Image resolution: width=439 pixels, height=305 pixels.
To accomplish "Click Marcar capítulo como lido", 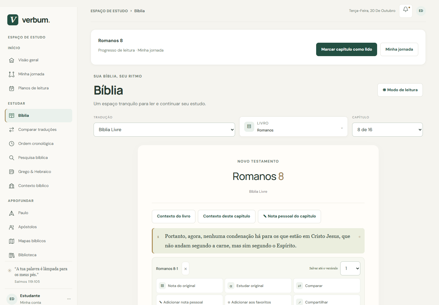I will [347, 49].
